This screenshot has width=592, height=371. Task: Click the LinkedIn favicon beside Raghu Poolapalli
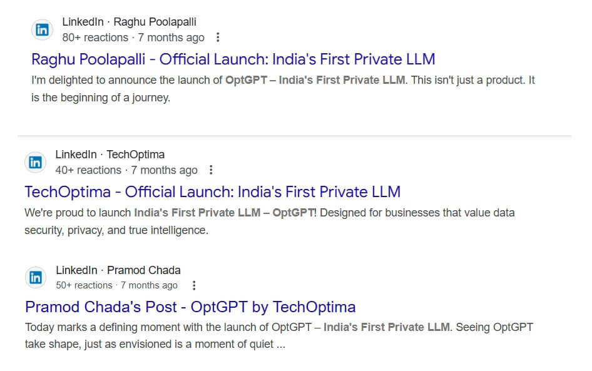43,29
